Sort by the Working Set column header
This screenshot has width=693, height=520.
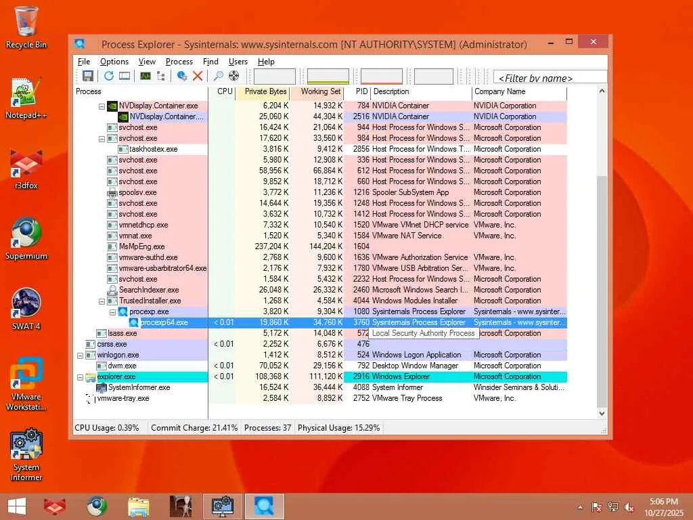pyautogui.click(x=317, y=91)
